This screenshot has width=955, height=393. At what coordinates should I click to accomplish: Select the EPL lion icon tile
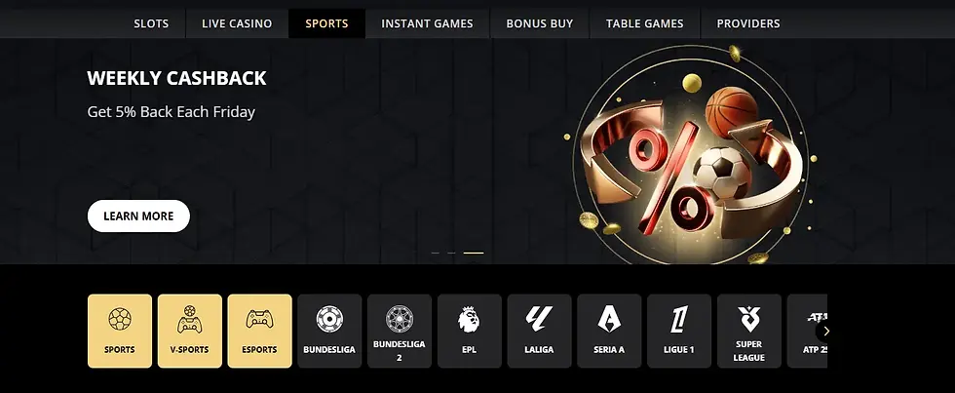coord(470,331)
